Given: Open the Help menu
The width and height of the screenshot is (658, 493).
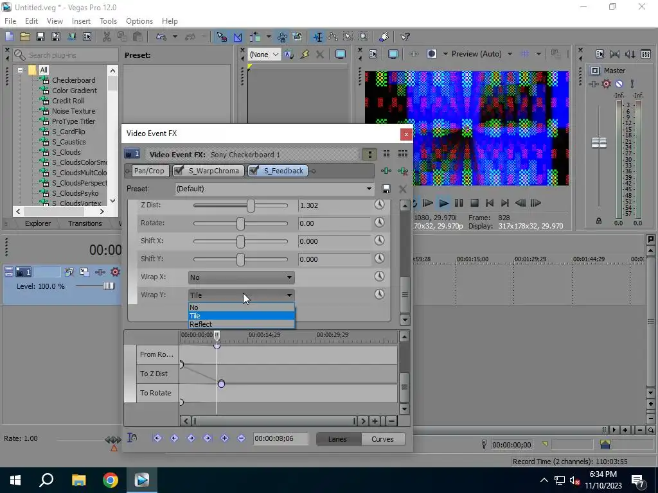Looking at the screenshot, I should (170, 21).
